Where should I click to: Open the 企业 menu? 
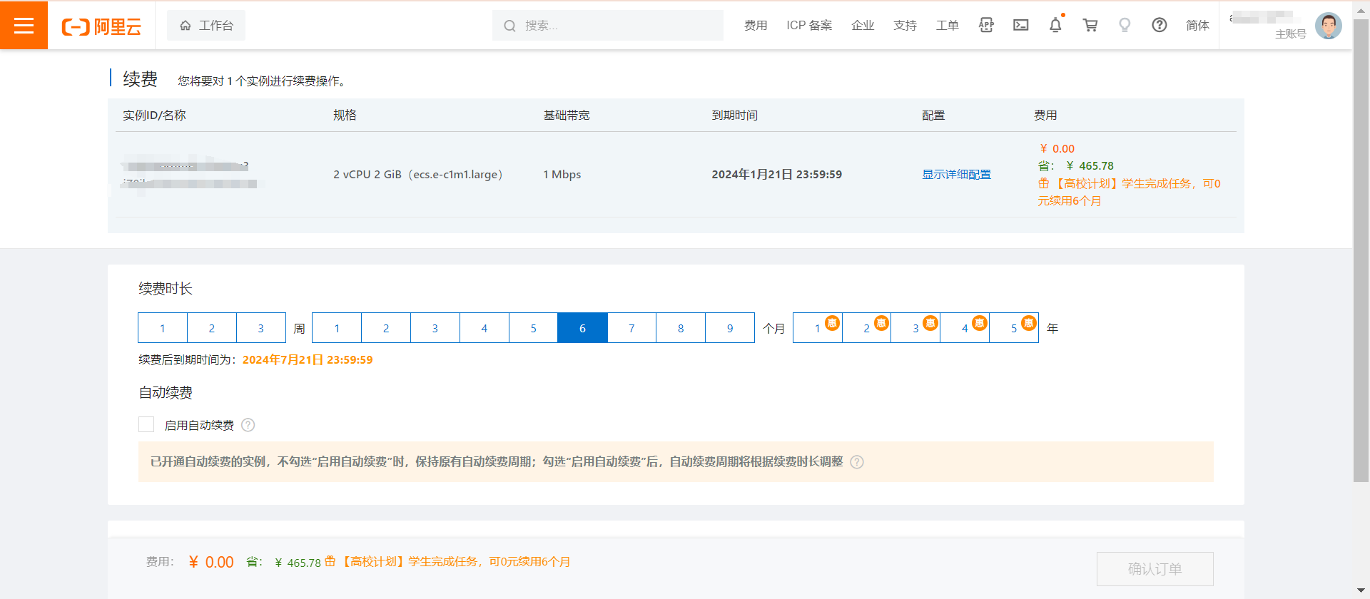pyautogui.click(x=863, y=26)
